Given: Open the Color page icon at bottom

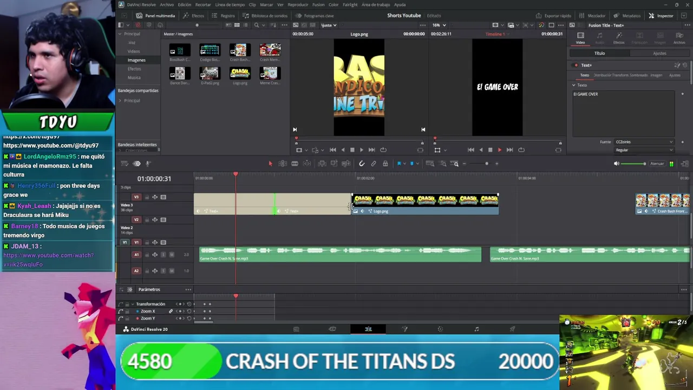Looking at the screenshot, I should tap(440, 329).
